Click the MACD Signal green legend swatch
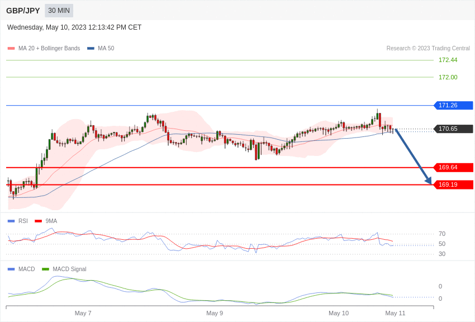This screenshot has height=322, width=475. coord(45,269)
